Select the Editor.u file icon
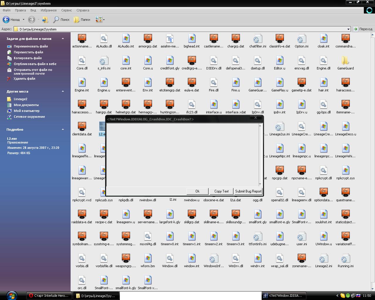 (279, 60)
